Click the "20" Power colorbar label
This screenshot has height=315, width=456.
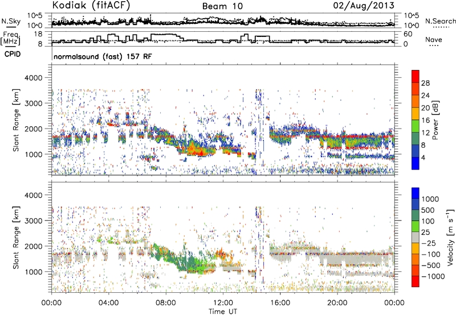pyautogui.click(x=425, y=108)
